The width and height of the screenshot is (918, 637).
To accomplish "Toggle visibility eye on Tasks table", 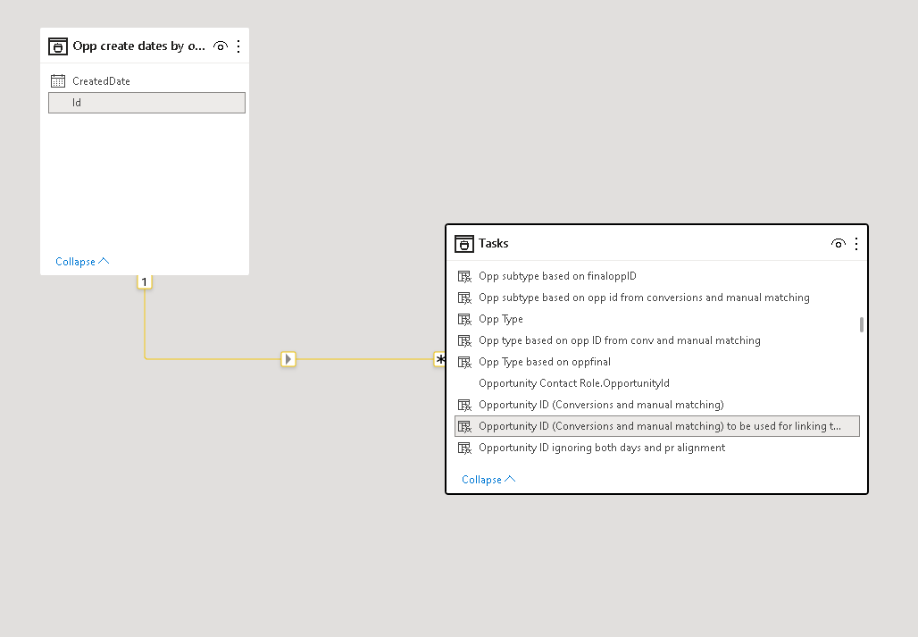I will coord(839,244).
